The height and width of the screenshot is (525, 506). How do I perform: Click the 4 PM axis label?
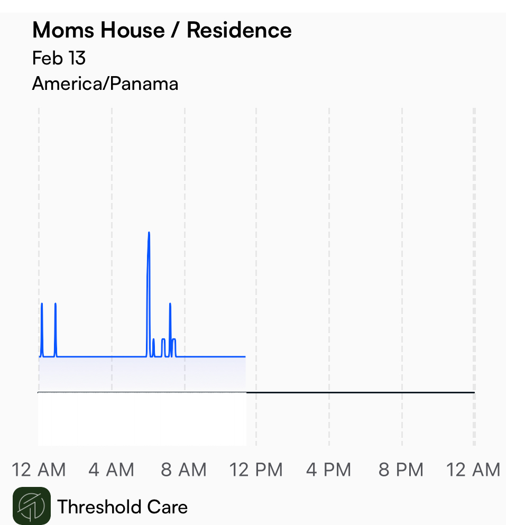pos(328,469)
